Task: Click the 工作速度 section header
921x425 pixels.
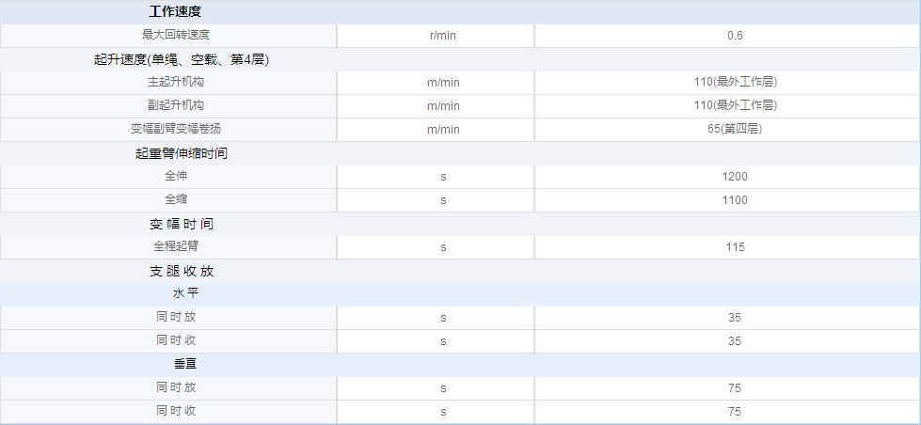Action: click(175, 11)
